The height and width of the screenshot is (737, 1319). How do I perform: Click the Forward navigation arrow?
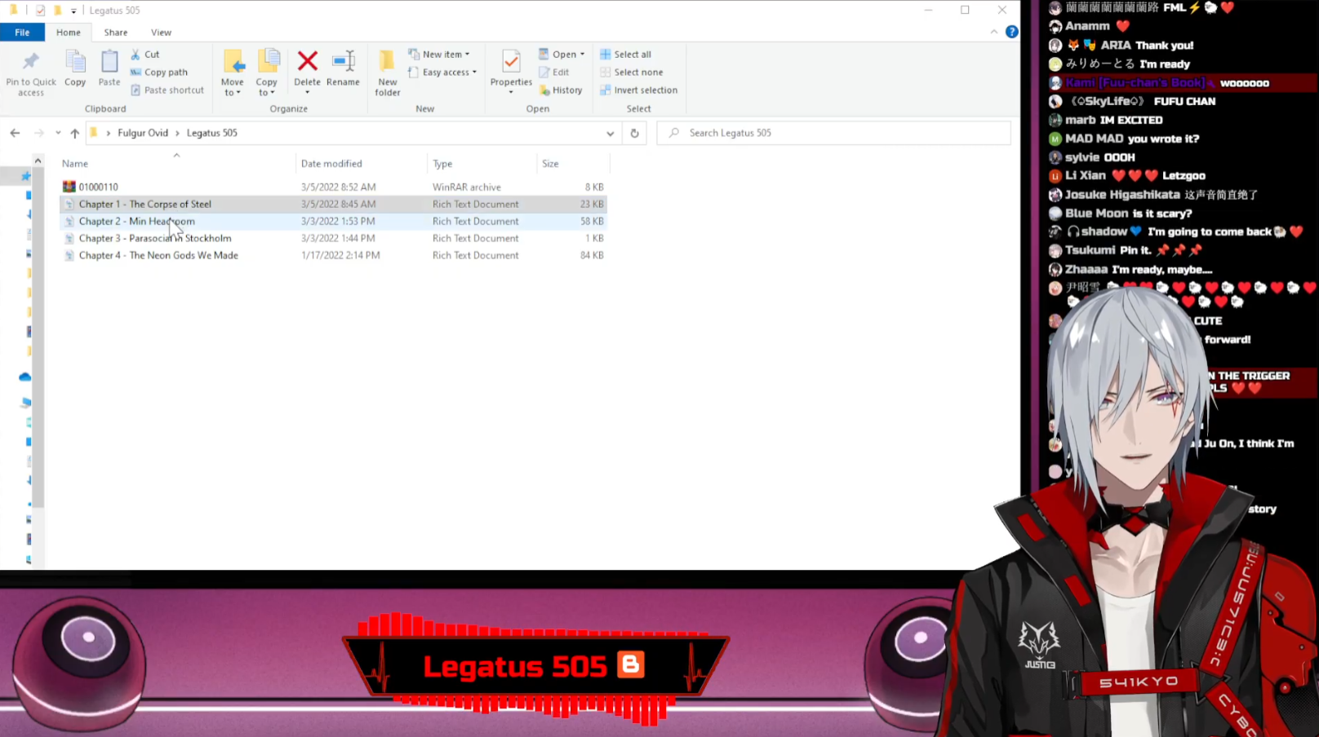pos(38,133)
